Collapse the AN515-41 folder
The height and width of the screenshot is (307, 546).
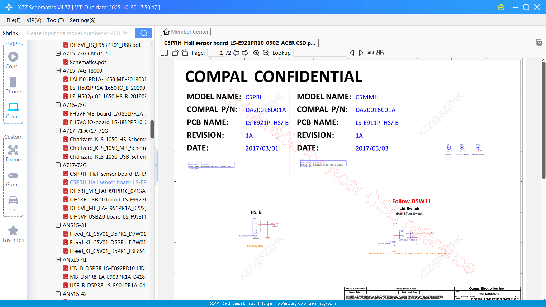pyautogui.click(x=58, y=259)
